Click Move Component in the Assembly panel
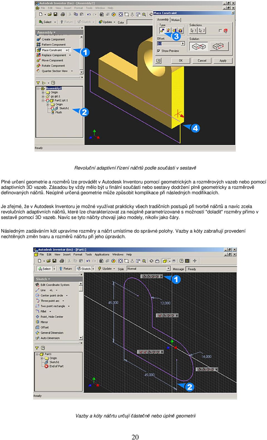The image size is (267, 440). pyautogui.click(x=50, y=60)
